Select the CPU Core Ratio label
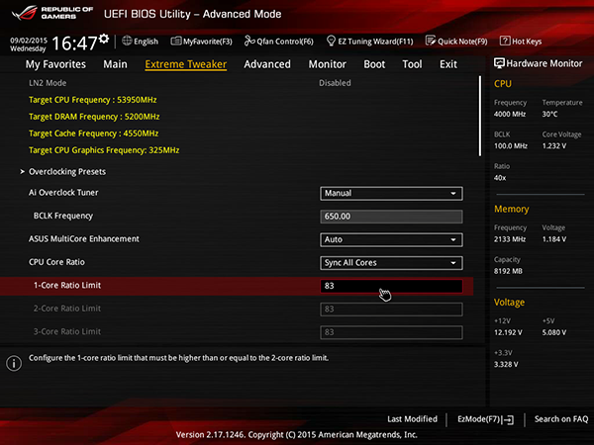This screenshot has height=445, width=594. 56,262
